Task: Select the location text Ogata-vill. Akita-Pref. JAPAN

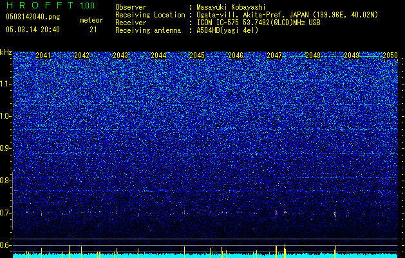Action: pos(252,15)
